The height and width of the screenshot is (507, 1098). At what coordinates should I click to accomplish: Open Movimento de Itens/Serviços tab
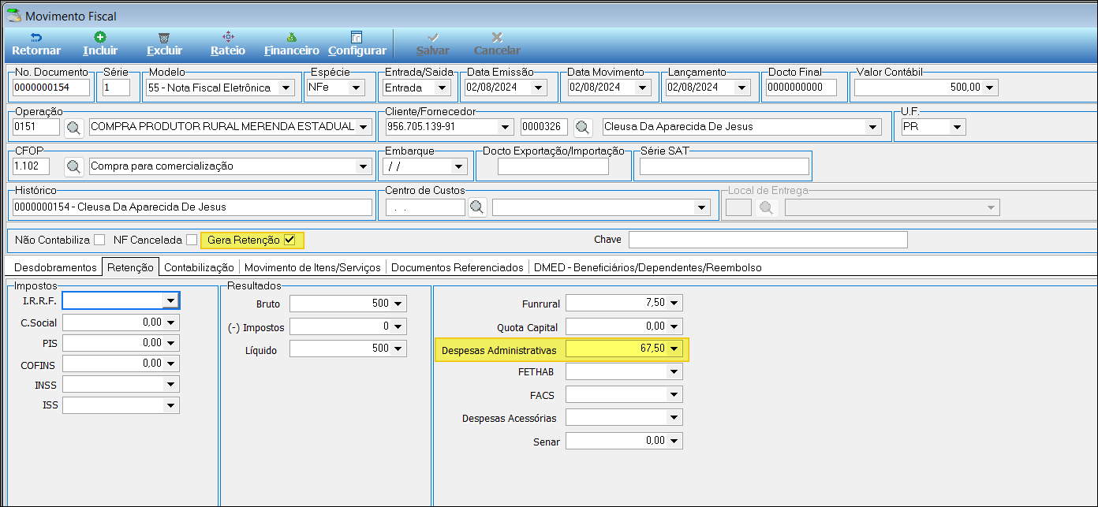(312, 267)
